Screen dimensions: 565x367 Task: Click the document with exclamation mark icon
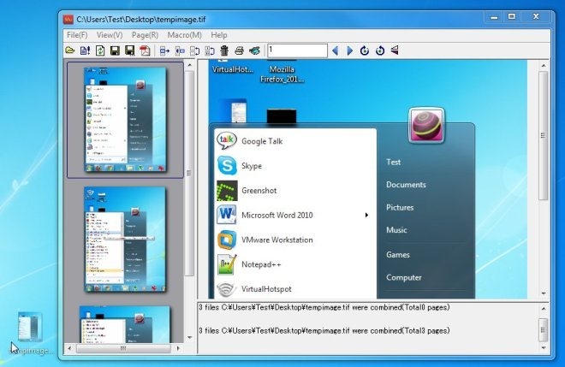(85, 50)
